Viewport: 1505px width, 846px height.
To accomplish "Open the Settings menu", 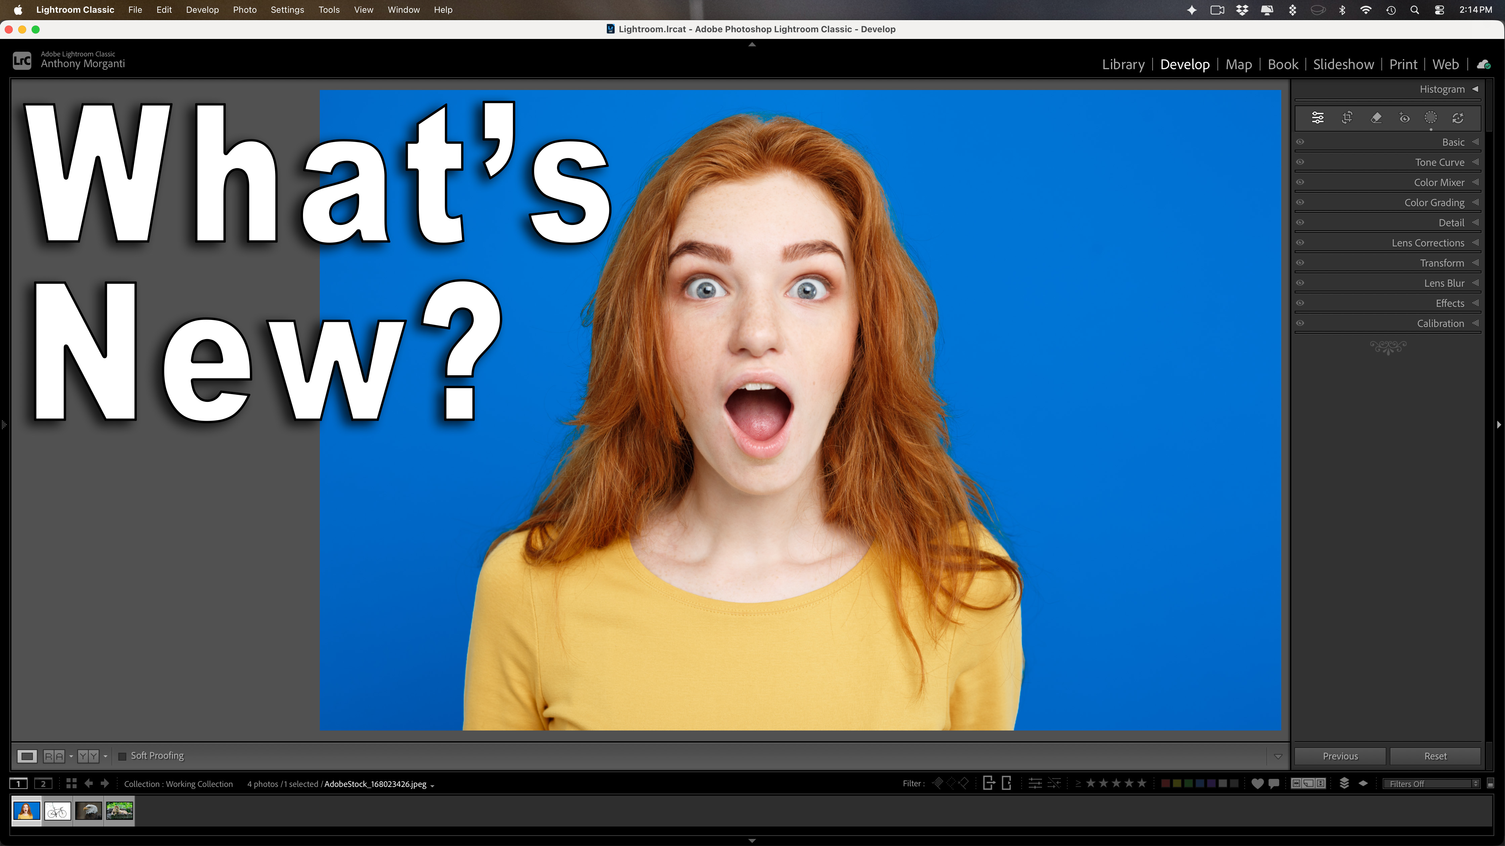I will pyautogui.click(x=287, y=10).
